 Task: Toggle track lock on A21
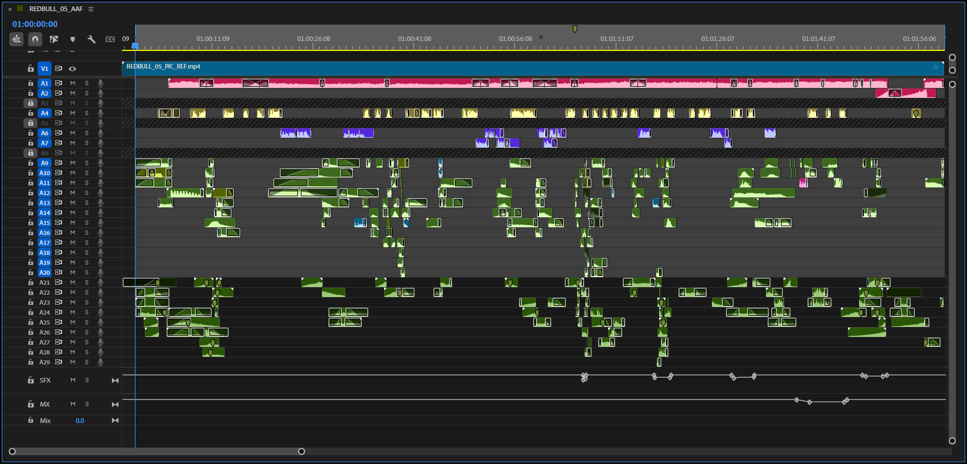pos(31,282)
